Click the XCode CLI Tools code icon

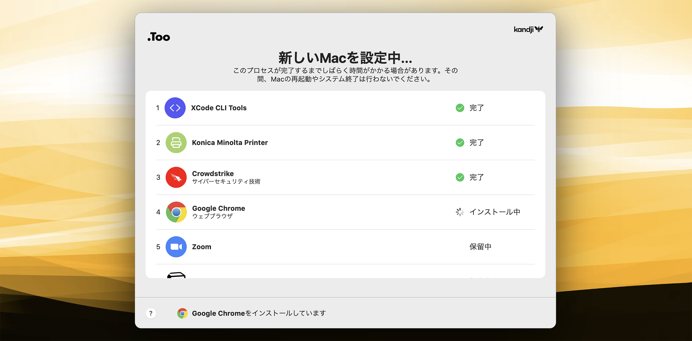click(175, 108)
